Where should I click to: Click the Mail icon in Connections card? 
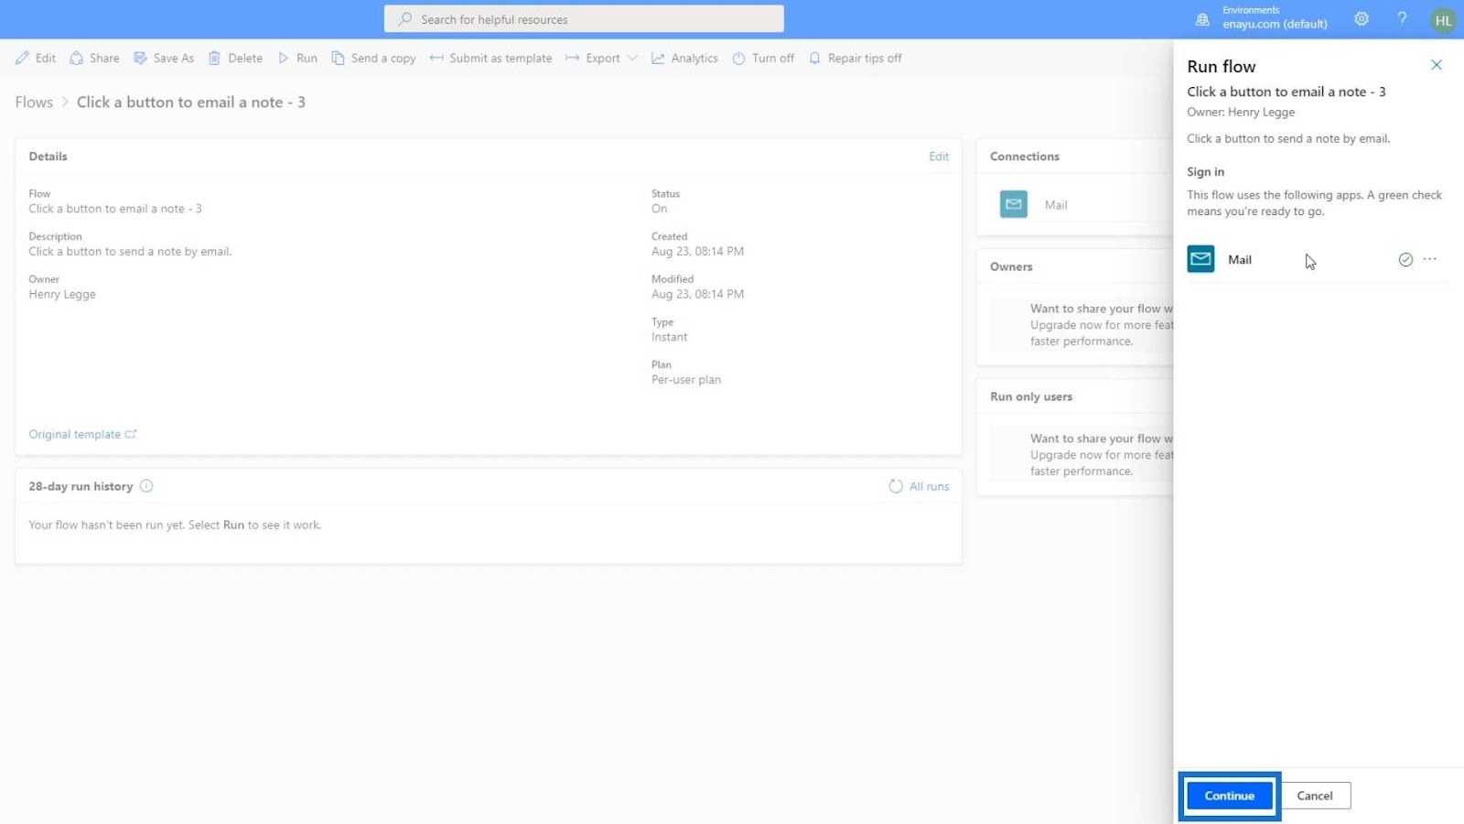(1014, 204)
